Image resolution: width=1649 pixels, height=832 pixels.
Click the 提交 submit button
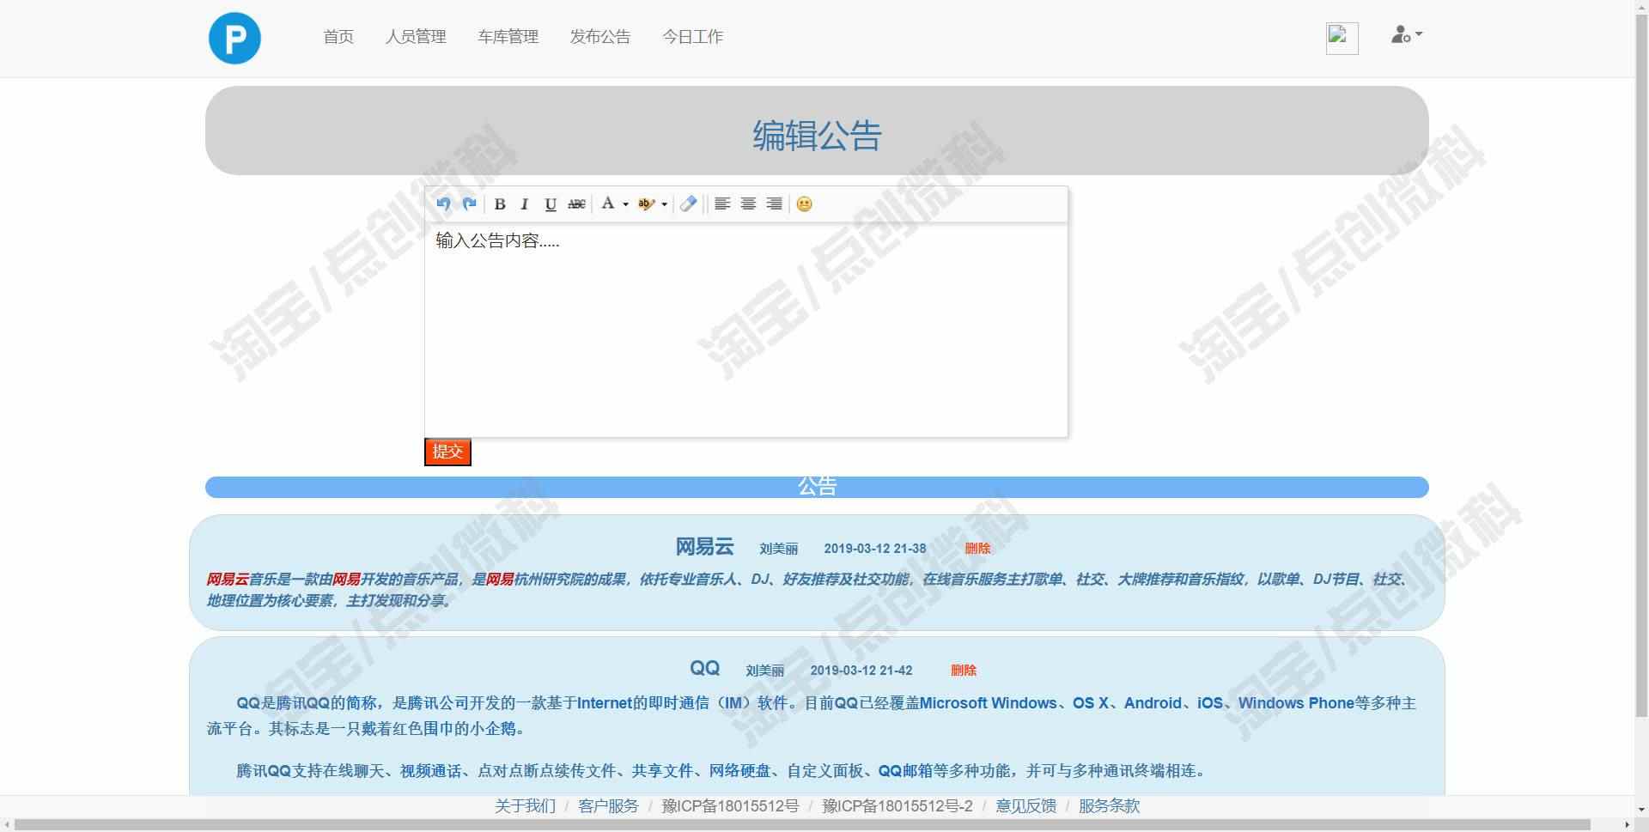(x=447, y=452)
